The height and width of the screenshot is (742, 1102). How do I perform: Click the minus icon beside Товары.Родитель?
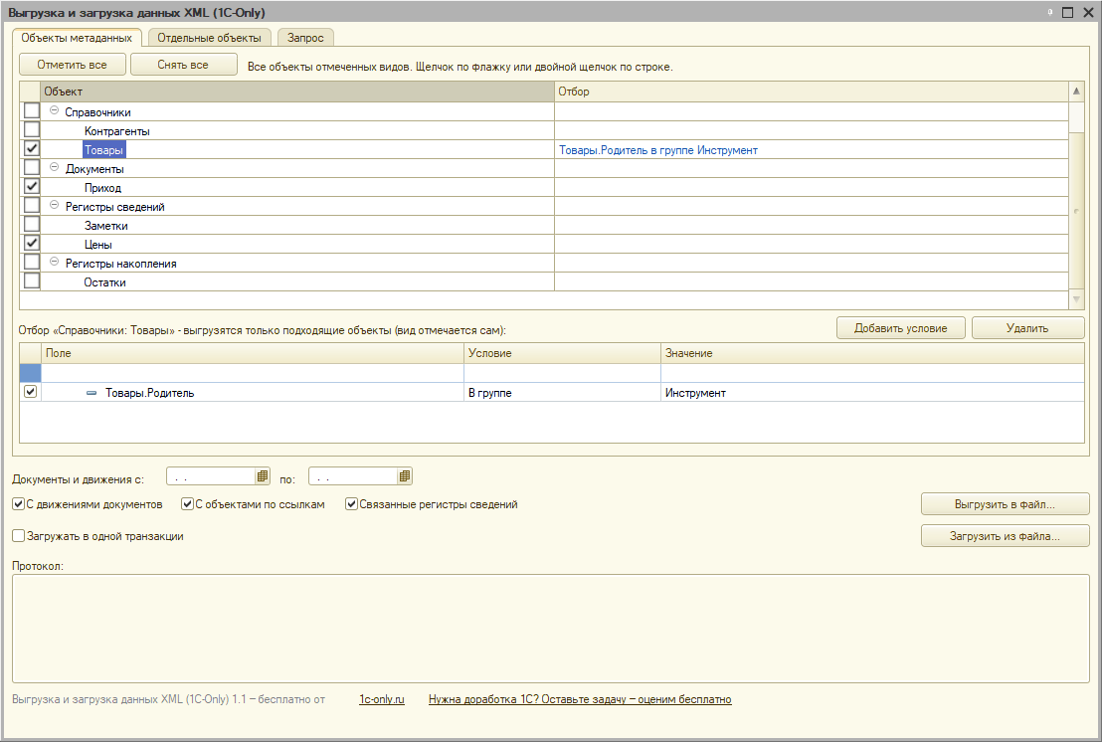coord(92,393)
